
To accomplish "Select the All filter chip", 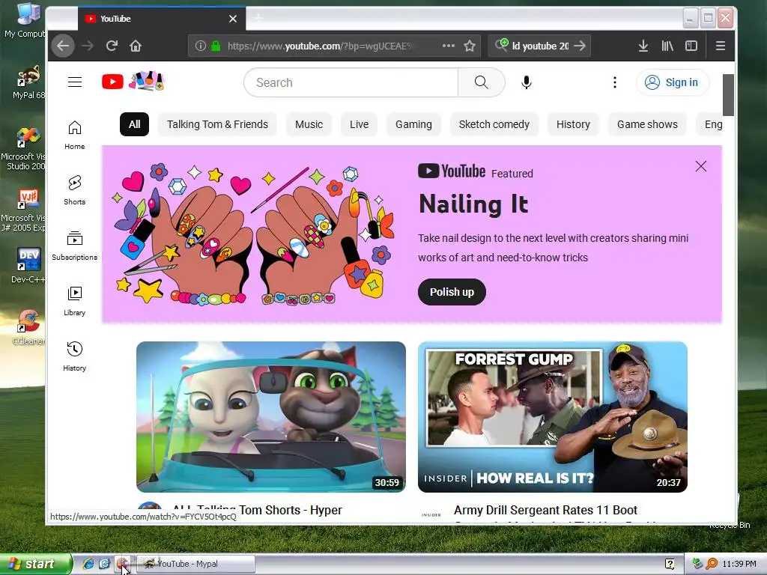I will 134,124.
